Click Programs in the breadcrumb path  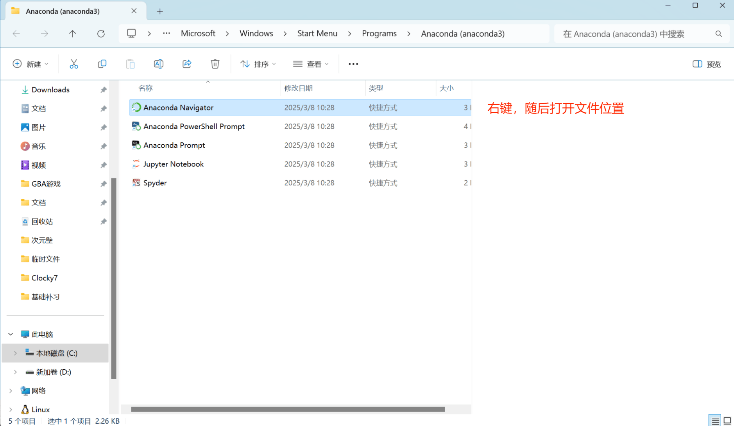[379, 34]
